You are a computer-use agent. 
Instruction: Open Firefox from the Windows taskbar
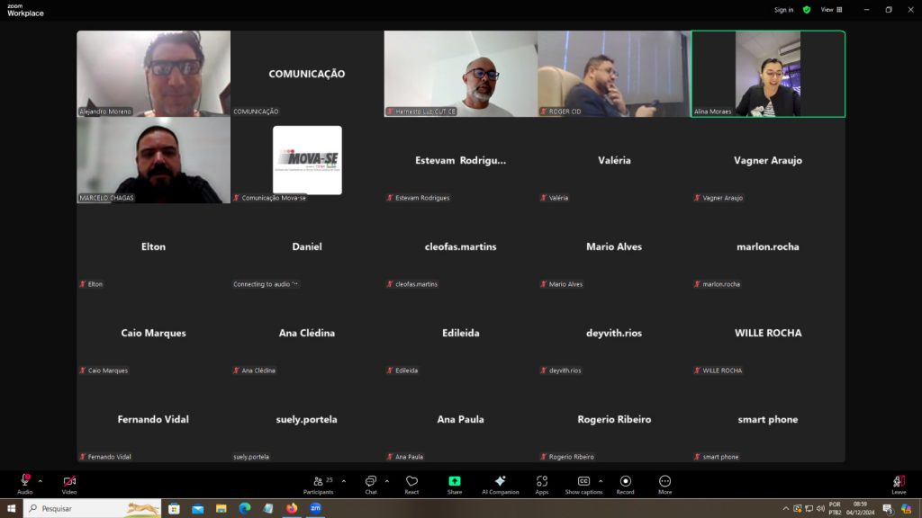292,508
